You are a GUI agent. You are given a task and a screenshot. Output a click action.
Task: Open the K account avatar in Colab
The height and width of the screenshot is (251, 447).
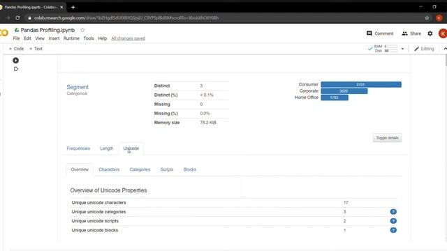click(x=443, y=33)
